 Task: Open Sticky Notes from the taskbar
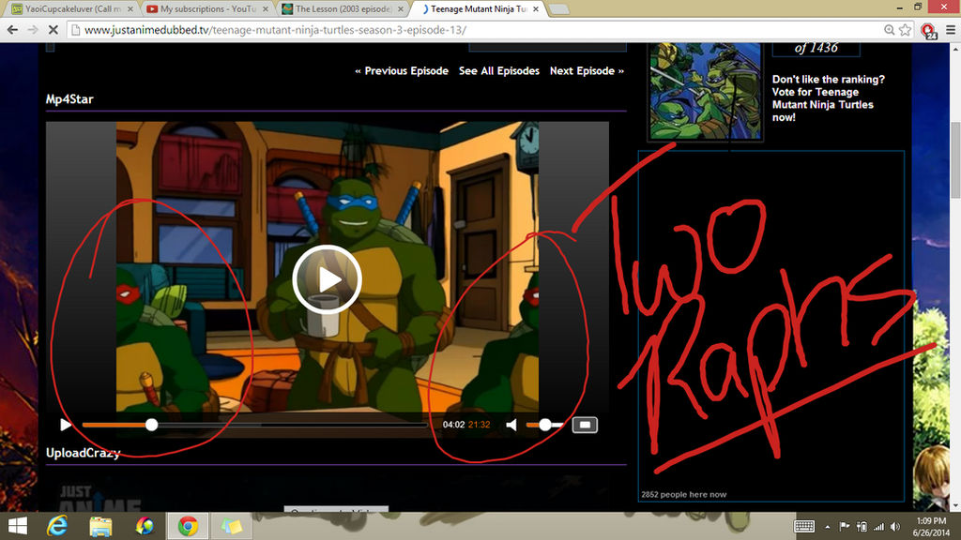pos(231,526)
